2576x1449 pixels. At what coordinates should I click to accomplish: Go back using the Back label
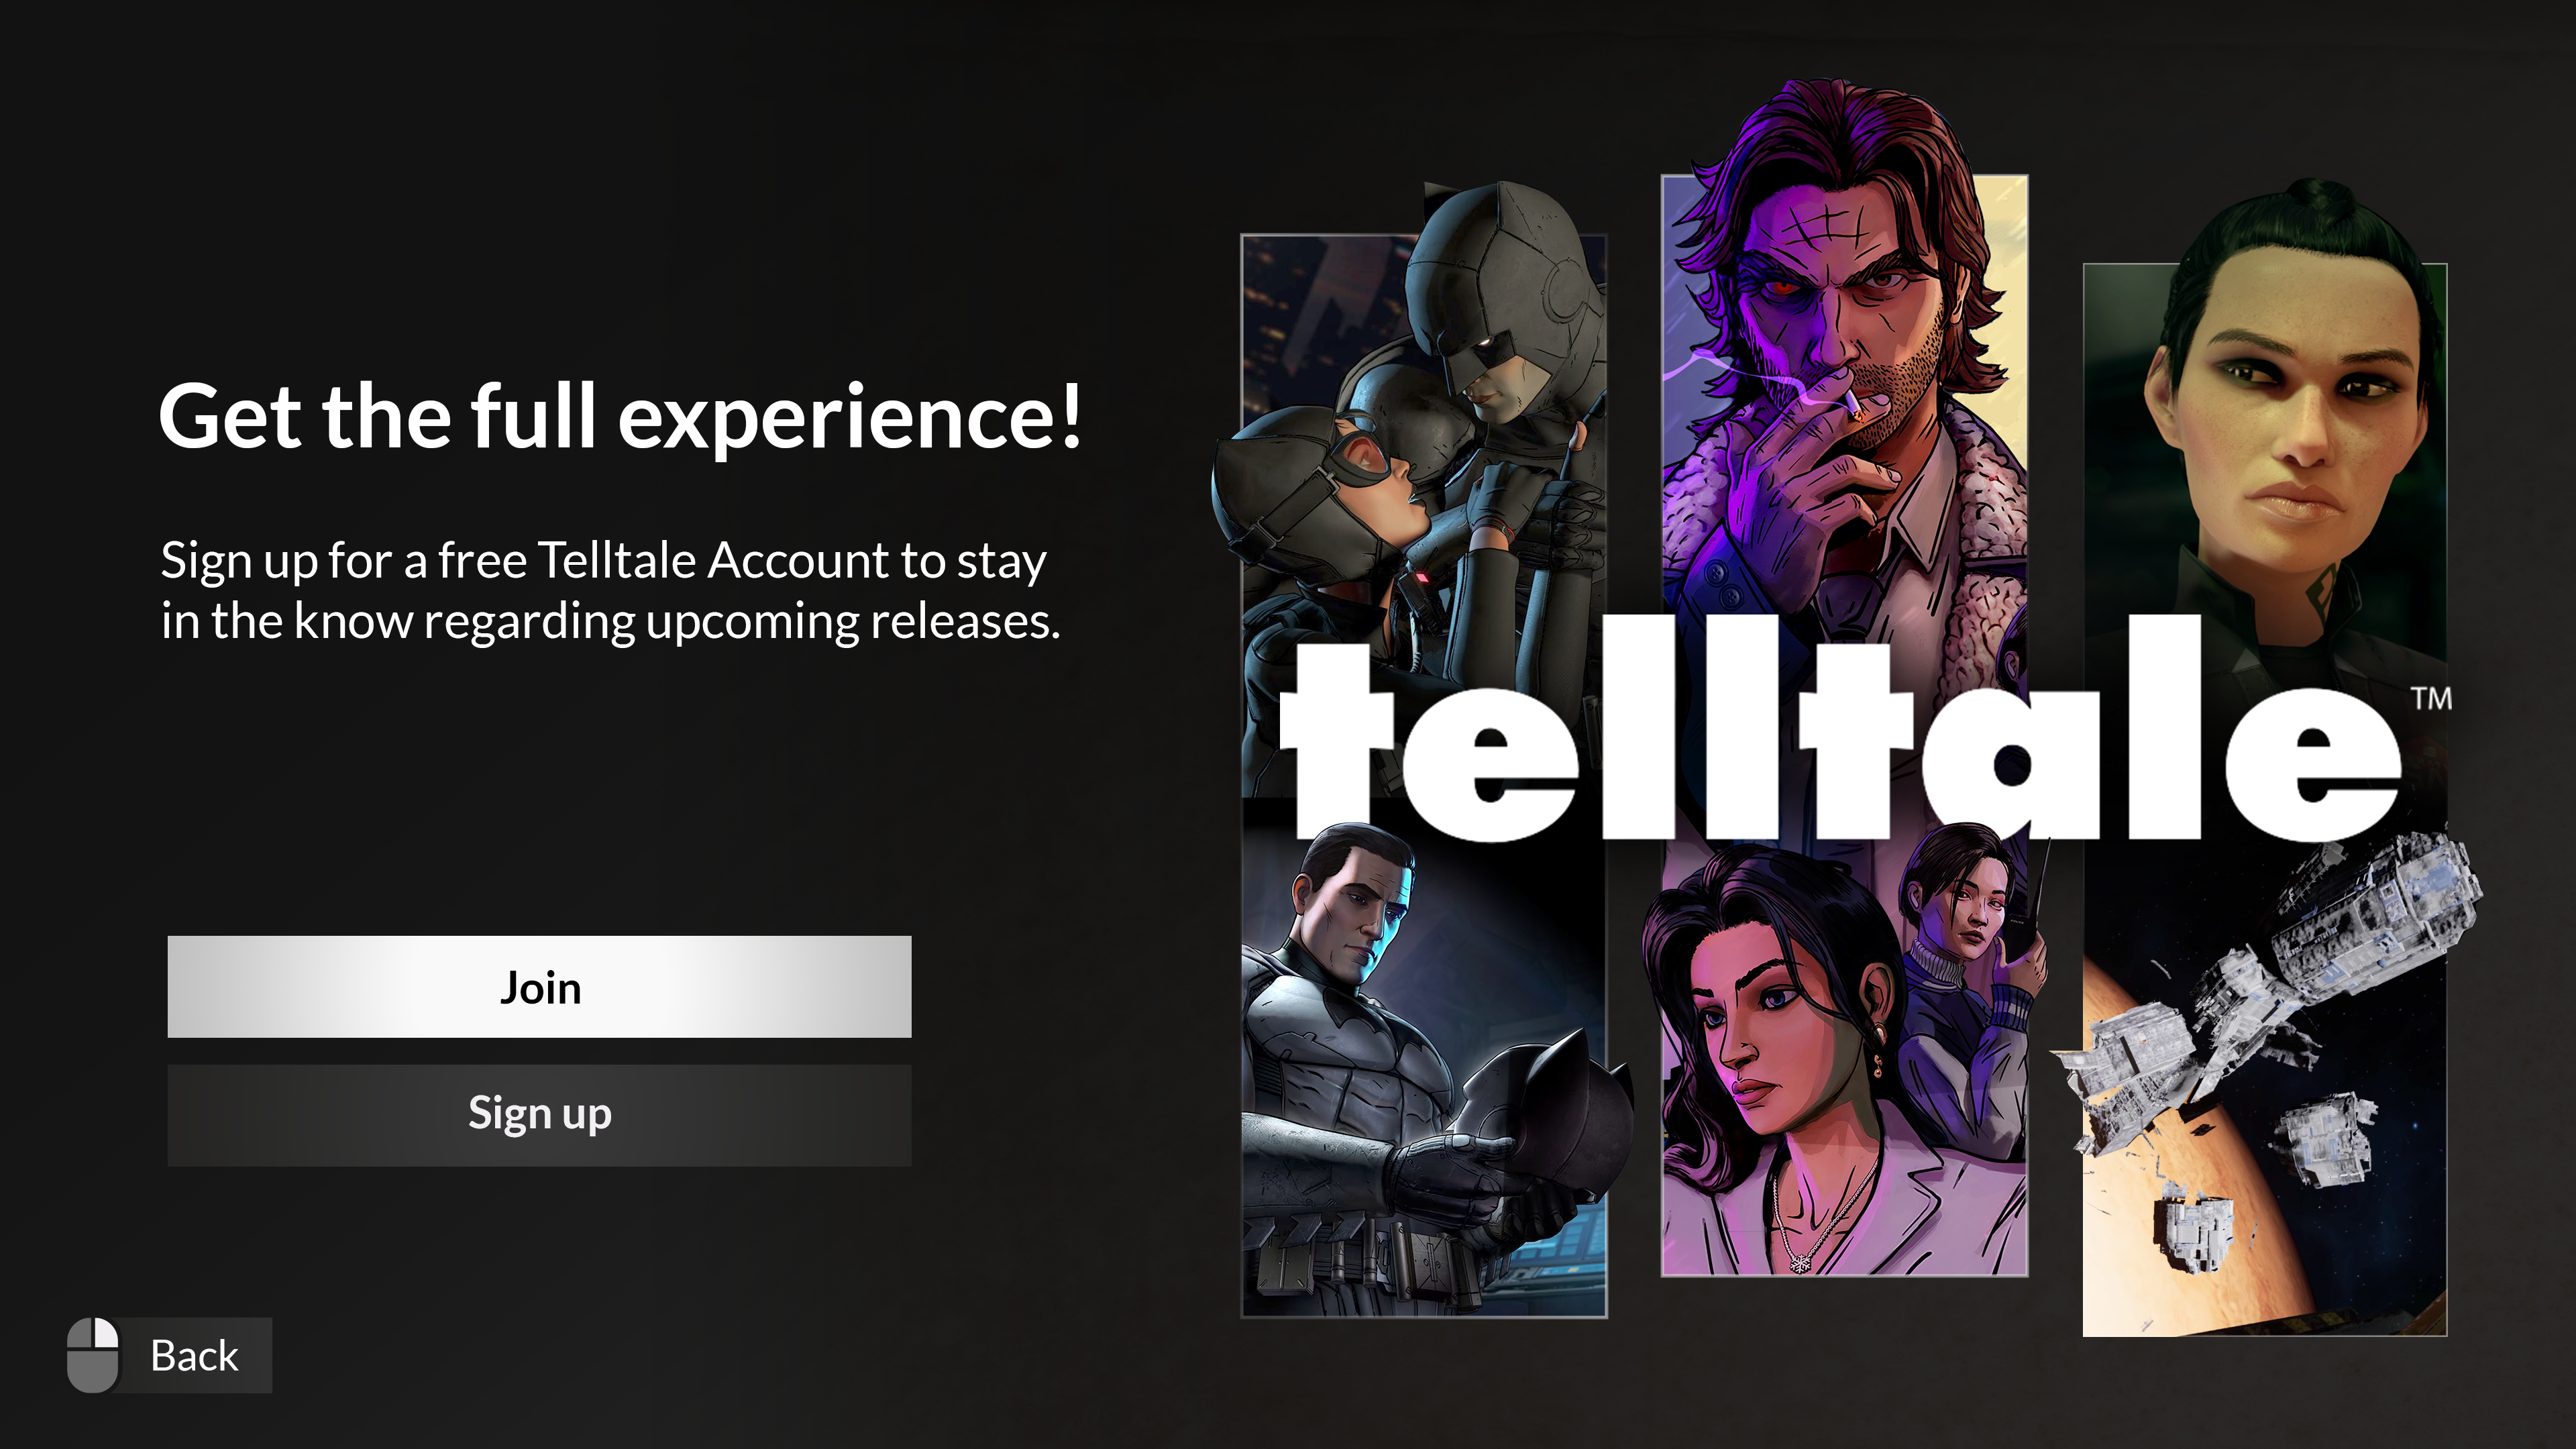coord(194,1356)
